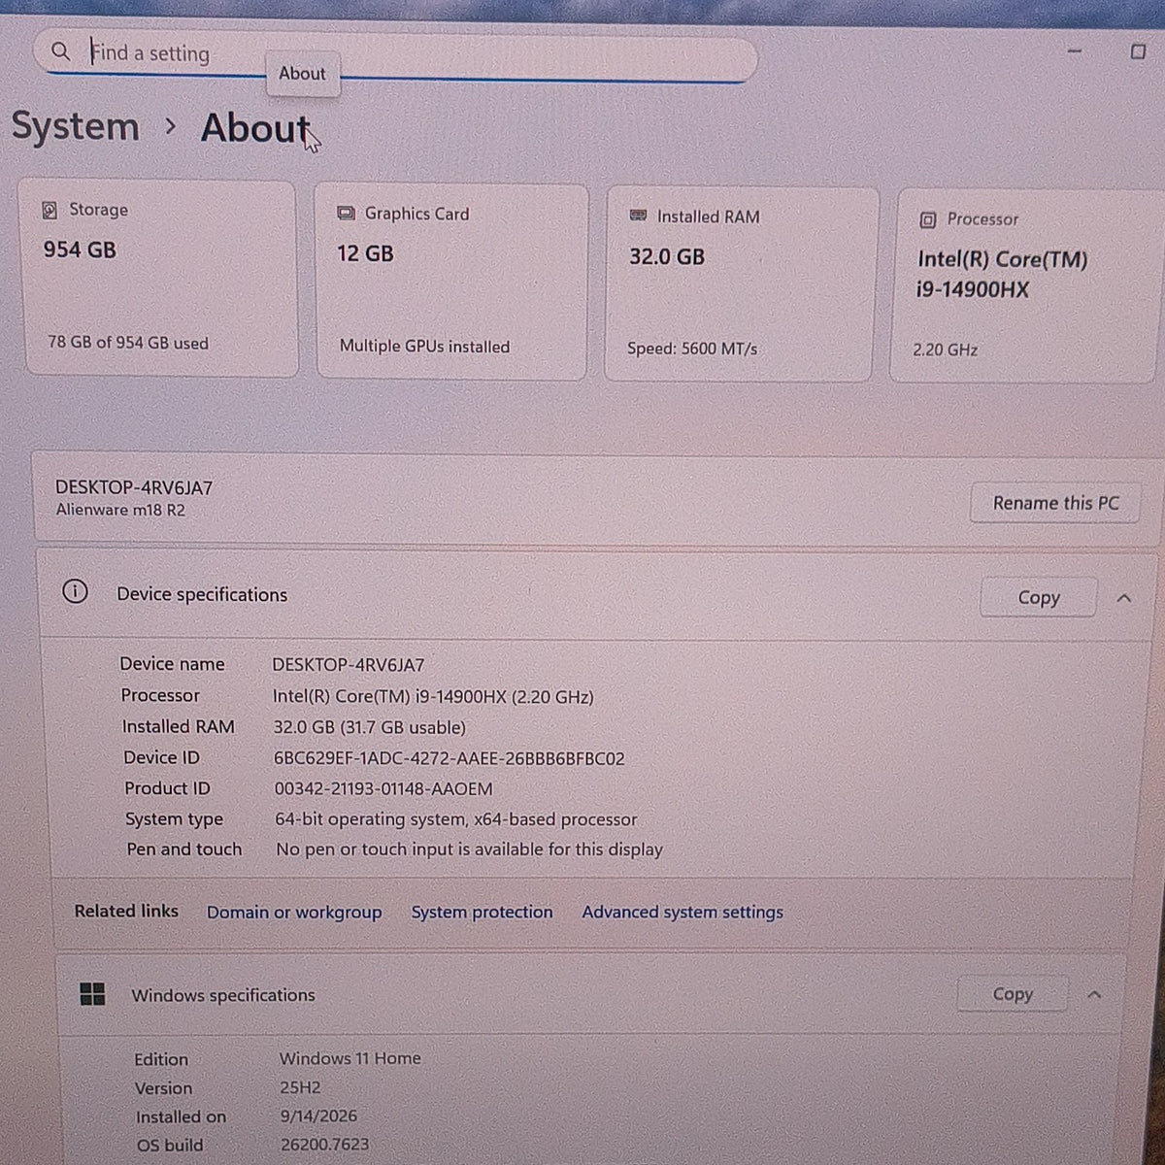Click the search magnifier icon
This screenshot has height=1165, width=1165.
click(60, 50)
